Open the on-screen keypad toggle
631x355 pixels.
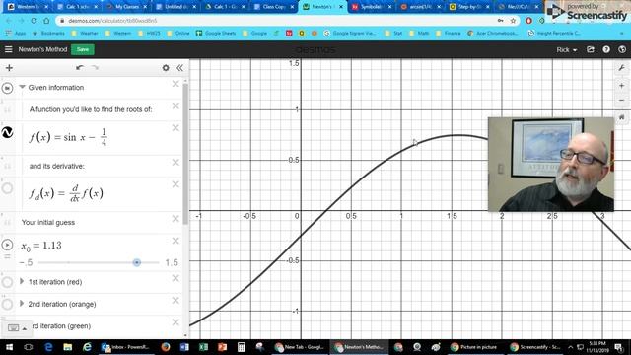[17, 328]
